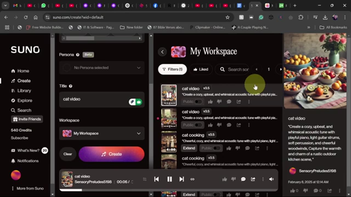This screenshot has height=197, width=351.
Task: Like the first cat video song
Action: pos(210,102)
